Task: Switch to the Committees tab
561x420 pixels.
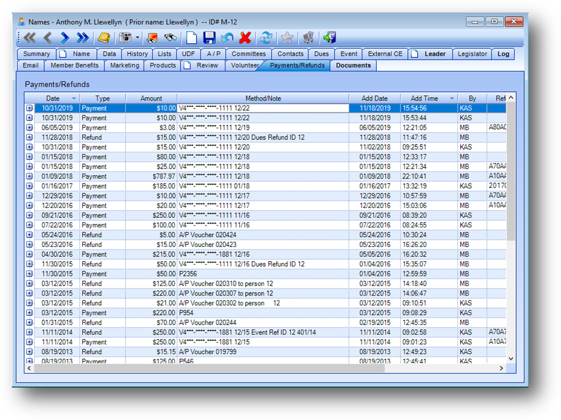Action: (249, 54)
